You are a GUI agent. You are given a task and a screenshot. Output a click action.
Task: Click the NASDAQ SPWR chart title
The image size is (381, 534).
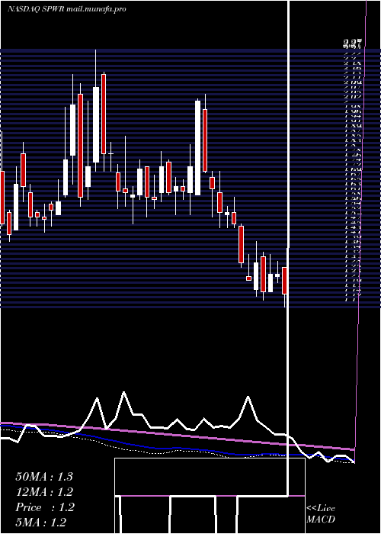pyautogui.click(x=67, y=9)
